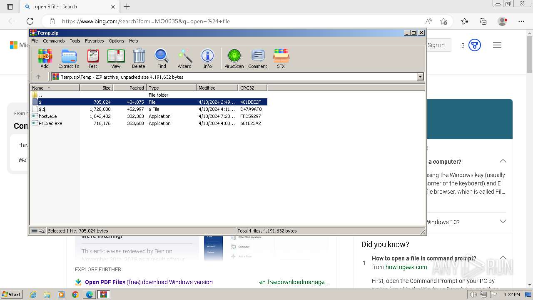
Task: Open the File menu in WinRAR
Action: click(35, 41)
